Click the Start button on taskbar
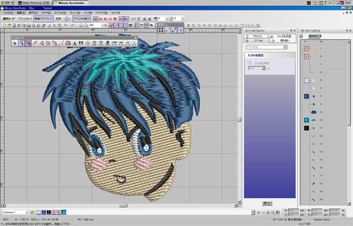 tap(7, 3)
